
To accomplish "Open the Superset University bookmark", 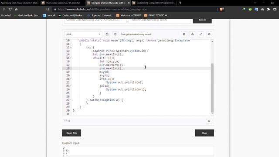I will (100, 16).
